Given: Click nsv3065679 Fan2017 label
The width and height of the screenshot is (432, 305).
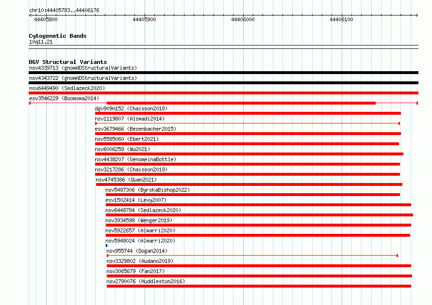Looking at the screenshot, I should [135, 271].
